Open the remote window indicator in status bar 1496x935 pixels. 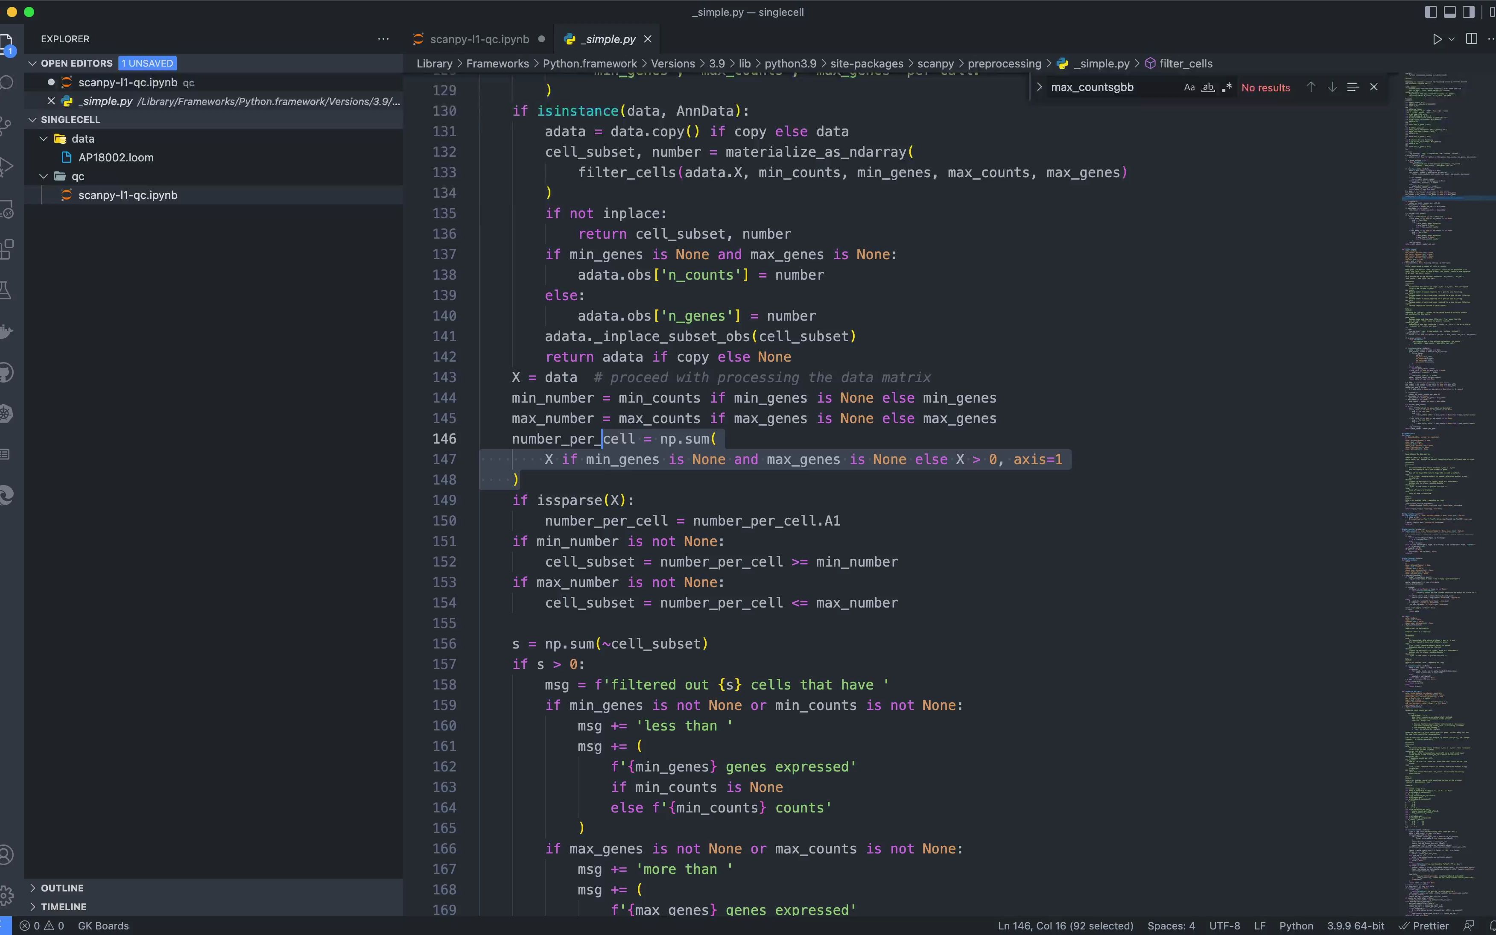tap(5, 926)
